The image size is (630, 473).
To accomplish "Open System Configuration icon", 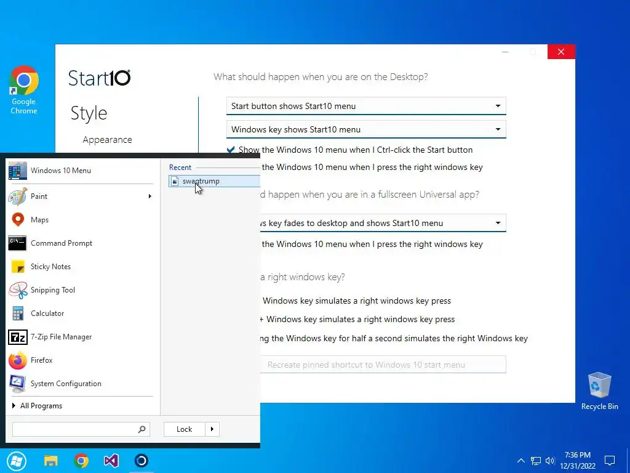I will click(x=18, y=384).
